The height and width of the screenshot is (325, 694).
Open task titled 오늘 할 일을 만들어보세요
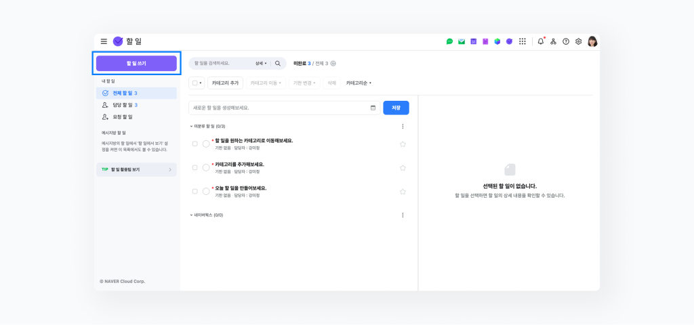[241, 188]
